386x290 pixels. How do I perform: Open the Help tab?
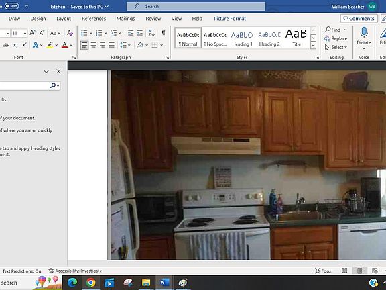[x=197, y=19]
